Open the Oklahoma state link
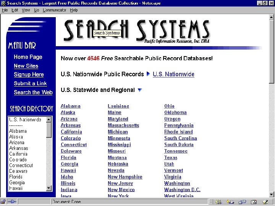This screenshot has width=275, height=206. click(175, 113)
